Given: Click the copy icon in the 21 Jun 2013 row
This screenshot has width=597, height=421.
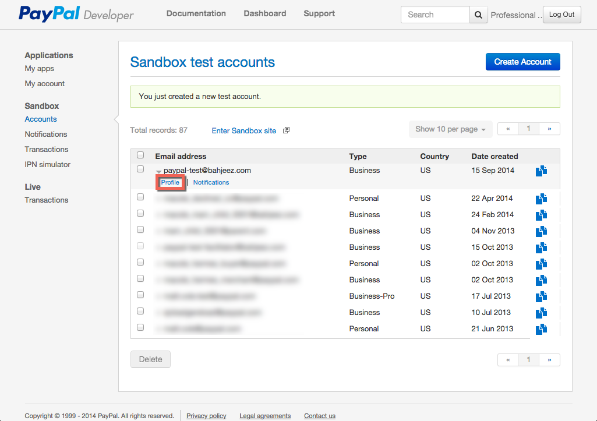Looking at the screenshot, I should pyautogui.click(x=541, y=329).
